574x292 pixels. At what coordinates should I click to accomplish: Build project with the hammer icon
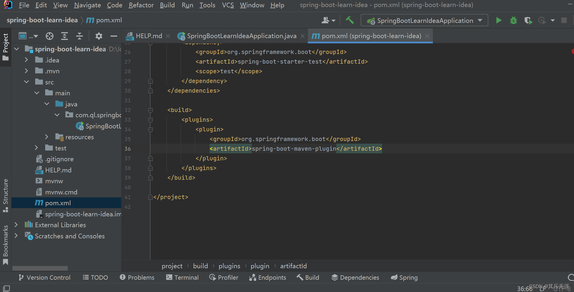click(x=350, y=21)
